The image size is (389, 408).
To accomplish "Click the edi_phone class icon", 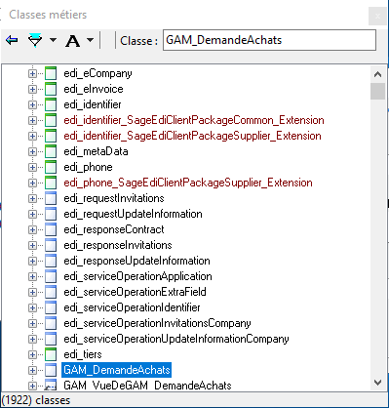I will (x=51, y=167).
